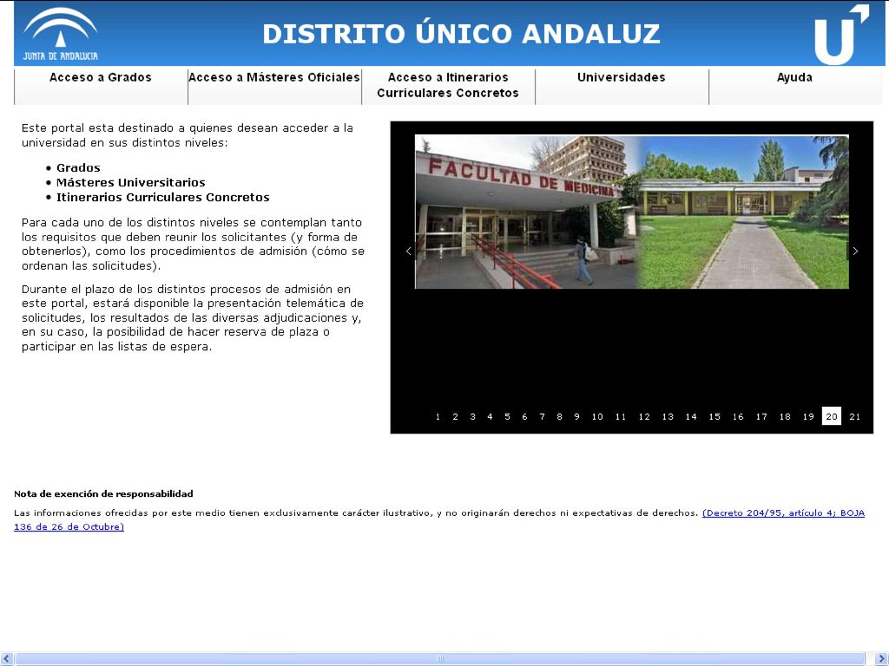Click 'Itinerarios Curriculares Concretos' bullet item
The height and width of the screenshot is (666, 889).
(162, 198)
